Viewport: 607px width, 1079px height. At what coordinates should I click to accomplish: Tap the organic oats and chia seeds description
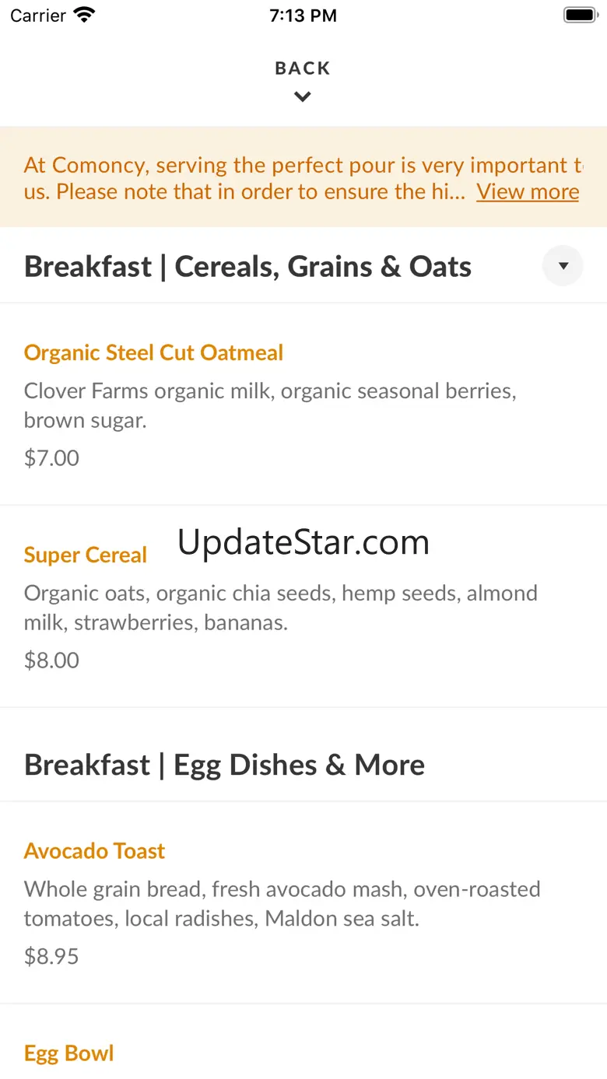tap(280, 607)
